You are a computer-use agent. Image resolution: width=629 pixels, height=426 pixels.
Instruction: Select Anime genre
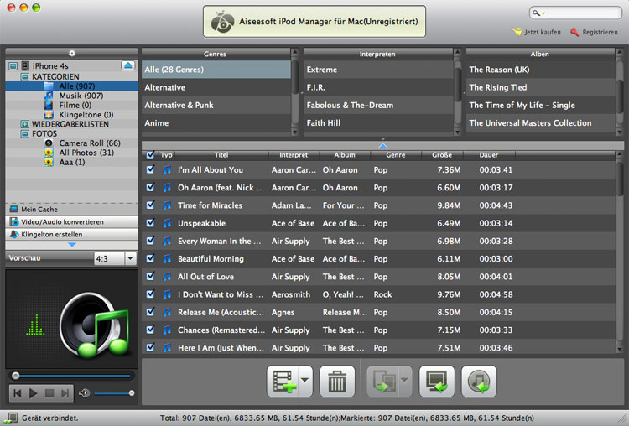(216, 122)
